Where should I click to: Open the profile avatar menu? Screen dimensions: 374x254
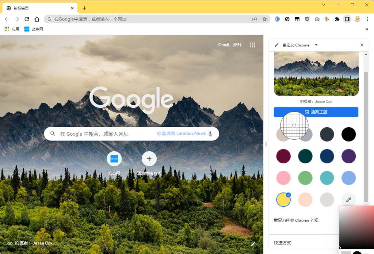click(357, 19)
